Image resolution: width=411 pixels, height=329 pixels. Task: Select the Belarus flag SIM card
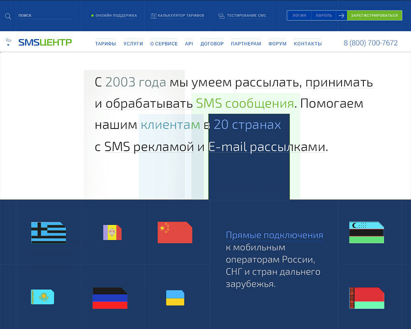tap(366, 298)
